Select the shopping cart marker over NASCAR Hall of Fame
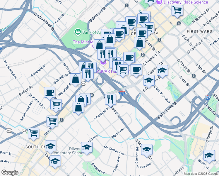 click(123, 70)
